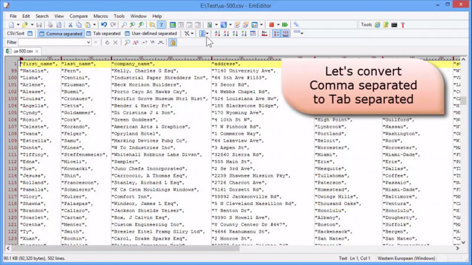Viewport: 472px width, 265px height.
Task: Open Find with the magnifier icon
Action: [124, 25]
